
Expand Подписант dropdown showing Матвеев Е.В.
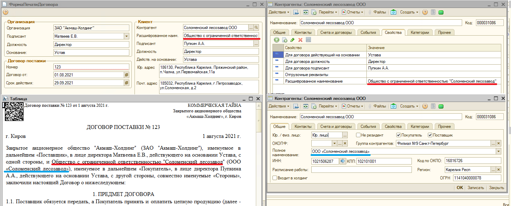tap(127, 36)
